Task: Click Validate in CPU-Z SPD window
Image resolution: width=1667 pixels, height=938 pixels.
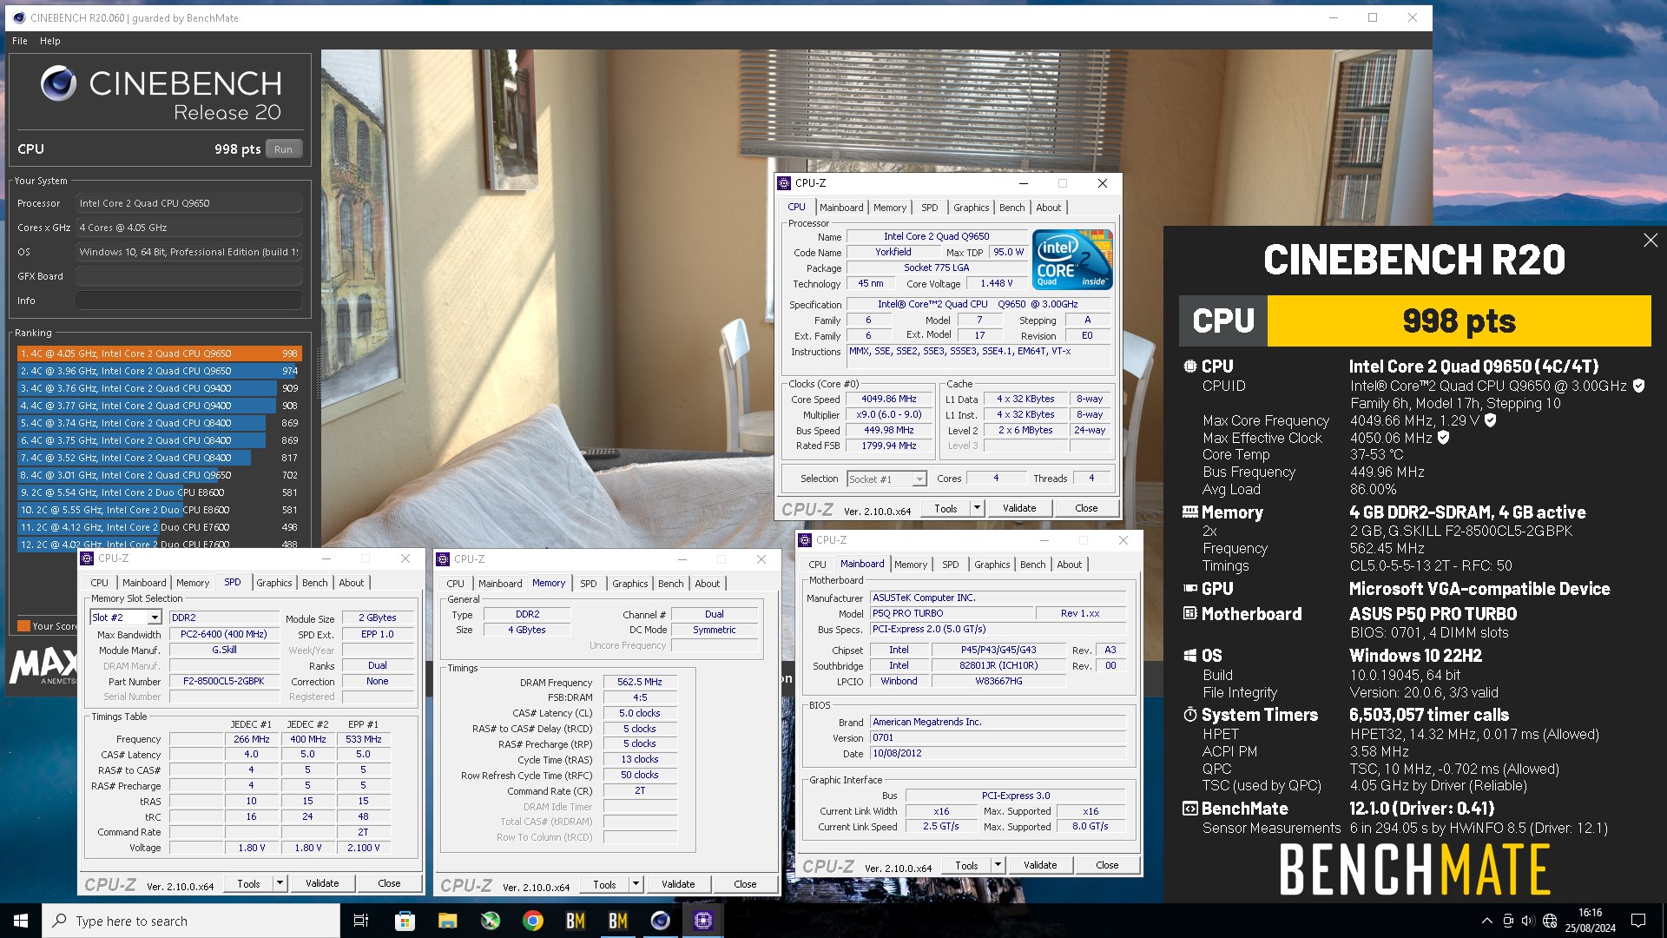Action: tap(322, 883)
